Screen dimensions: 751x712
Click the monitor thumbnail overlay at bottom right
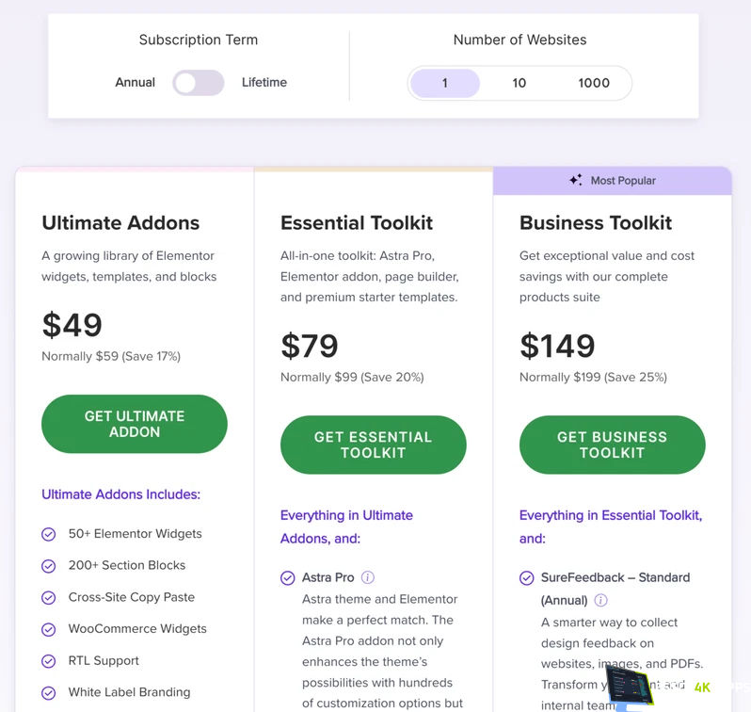click(631, 686)
